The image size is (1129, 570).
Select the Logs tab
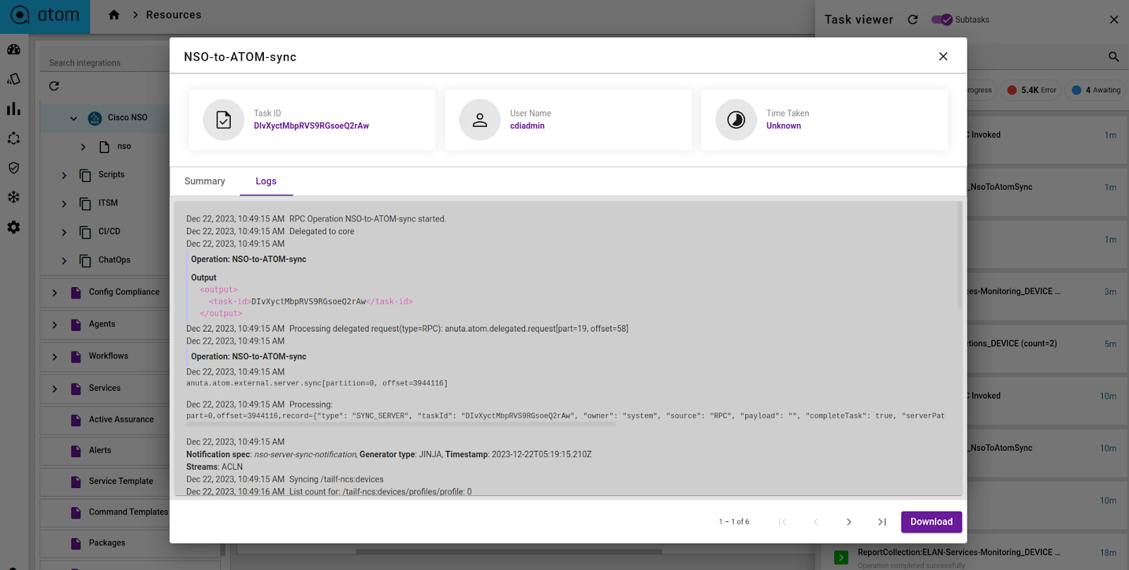click(266, 181)
